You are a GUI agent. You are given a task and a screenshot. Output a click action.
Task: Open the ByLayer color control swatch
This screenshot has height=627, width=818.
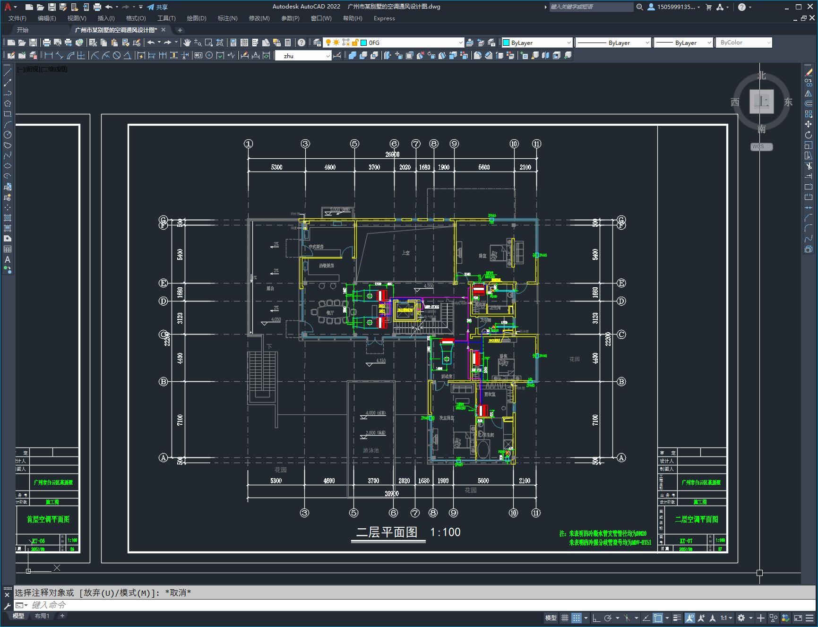coord(537,43)
